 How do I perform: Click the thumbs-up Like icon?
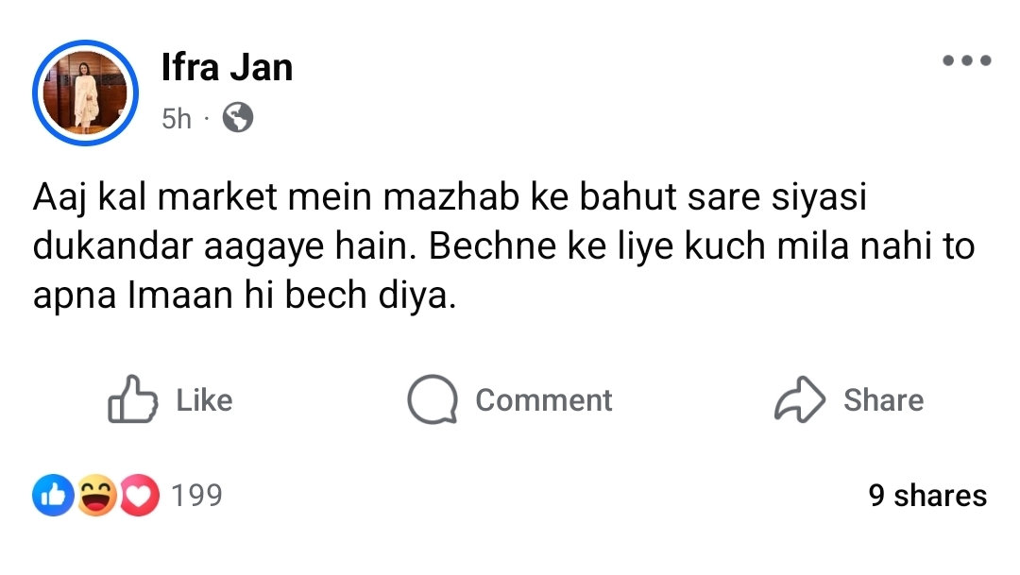[x=131, y=400]
